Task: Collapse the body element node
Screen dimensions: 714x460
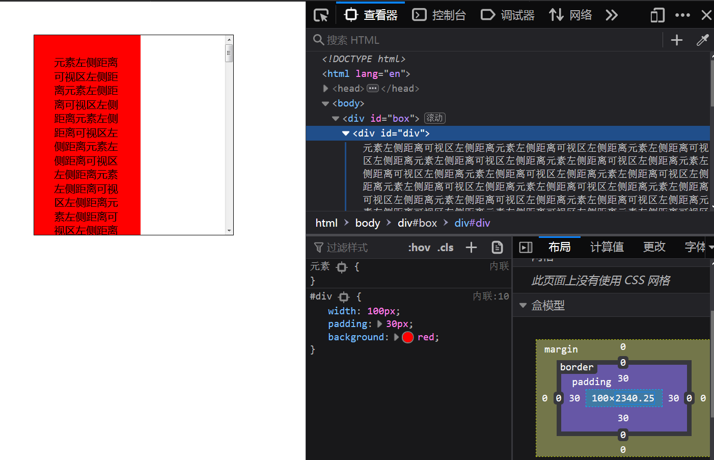Action: 325,103
